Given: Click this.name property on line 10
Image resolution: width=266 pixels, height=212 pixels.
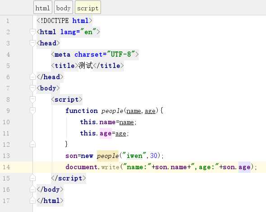Looking at the screenshot, I should [x=107, y=122].
